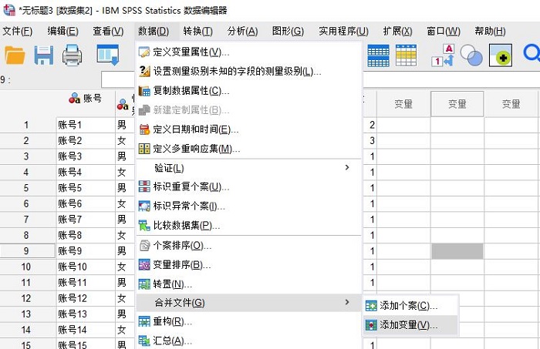Click the blue grid toolbar icon
The width and height of the screenshot is (540, 349).
pos(378,55)
